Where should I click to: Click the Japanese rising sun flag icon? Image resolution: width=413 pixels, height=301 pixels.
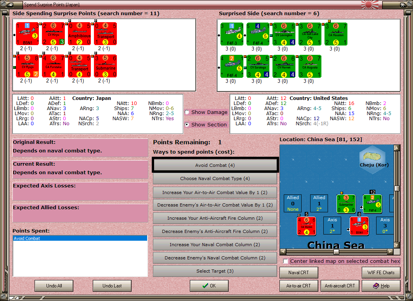370,5
